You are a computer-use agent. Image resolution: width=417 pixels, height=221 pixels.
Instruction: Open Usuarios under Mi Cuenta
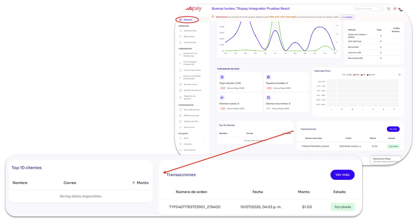pyautogui.click(x=188, y=144)
